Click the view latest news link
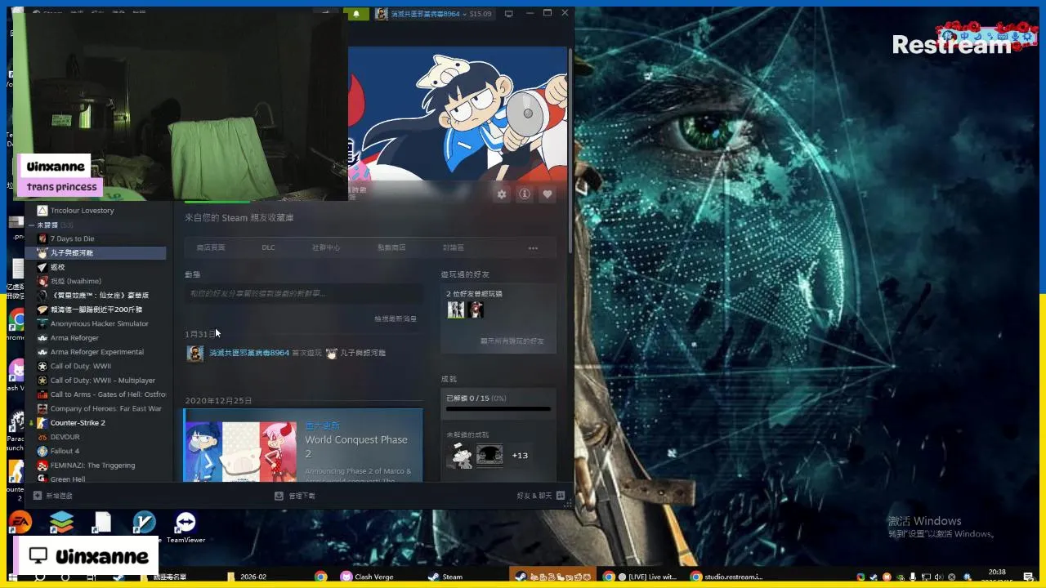This screenshot has height=588, width=1046. (396, 318)
